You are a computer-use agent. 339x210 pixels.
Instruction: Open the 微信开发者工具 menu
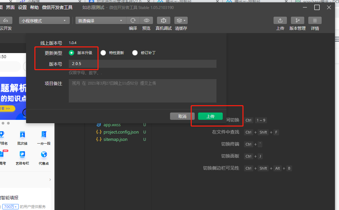[x=57, y=8]
